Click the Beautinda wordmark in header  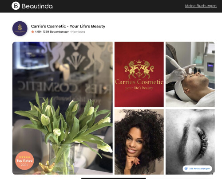[x=37, y=6]
